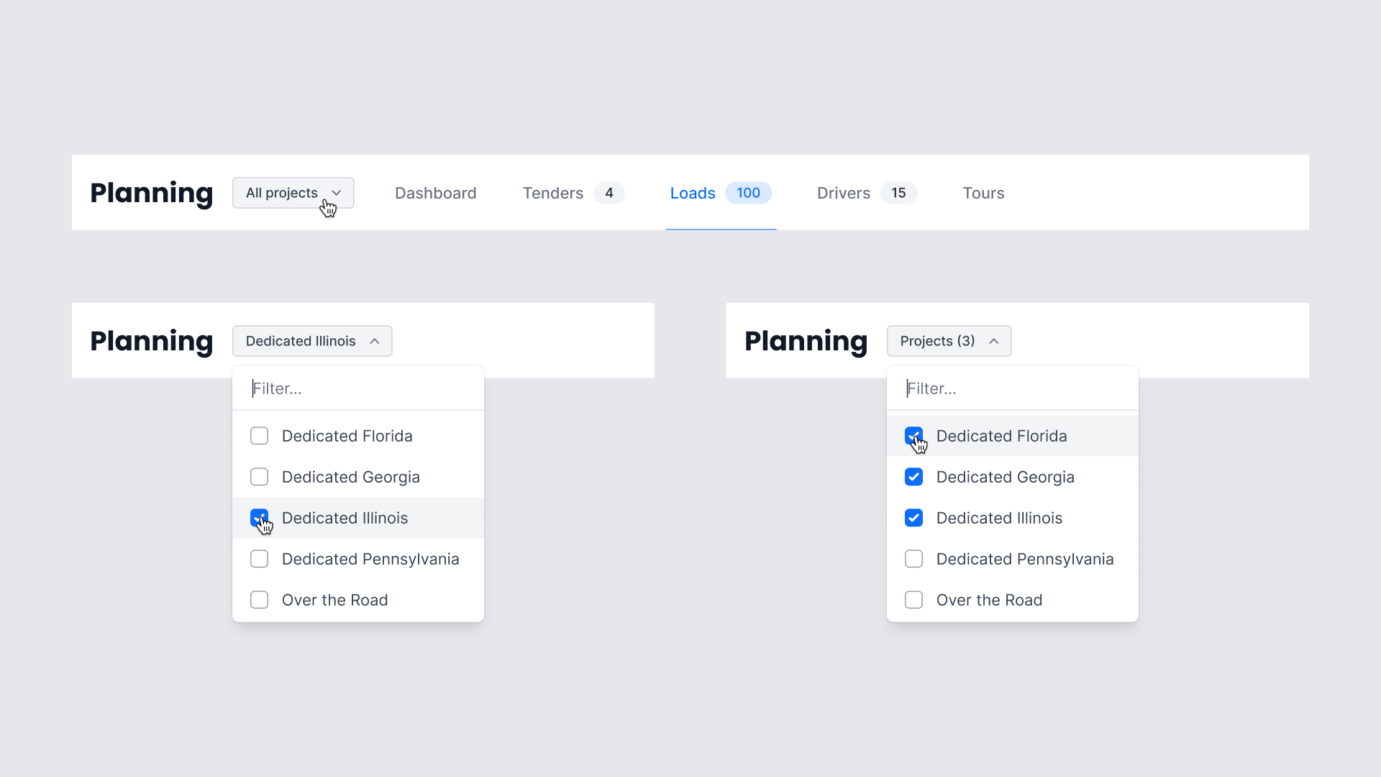Focus the Filter field under Projects (3)
This screenshot has width=1381, height=777.
[x=1014, y=388]
